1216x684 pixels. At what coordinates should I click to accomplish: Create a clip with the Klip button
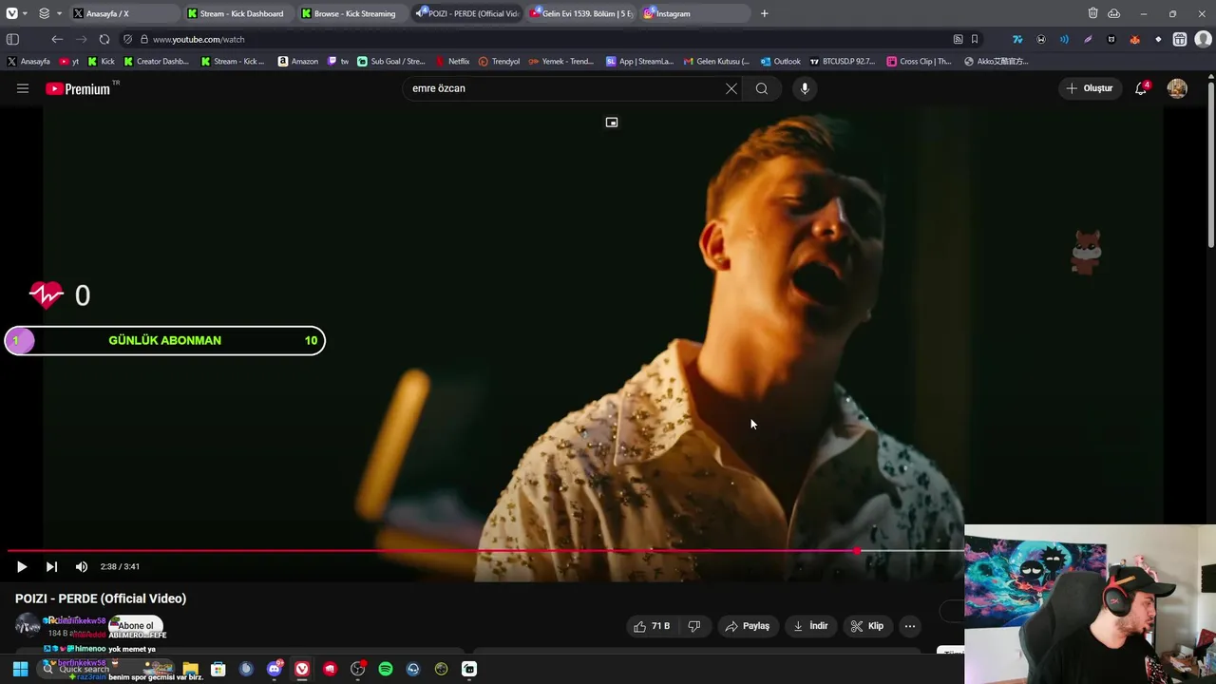pyautogui.click(x=867, y=626)
